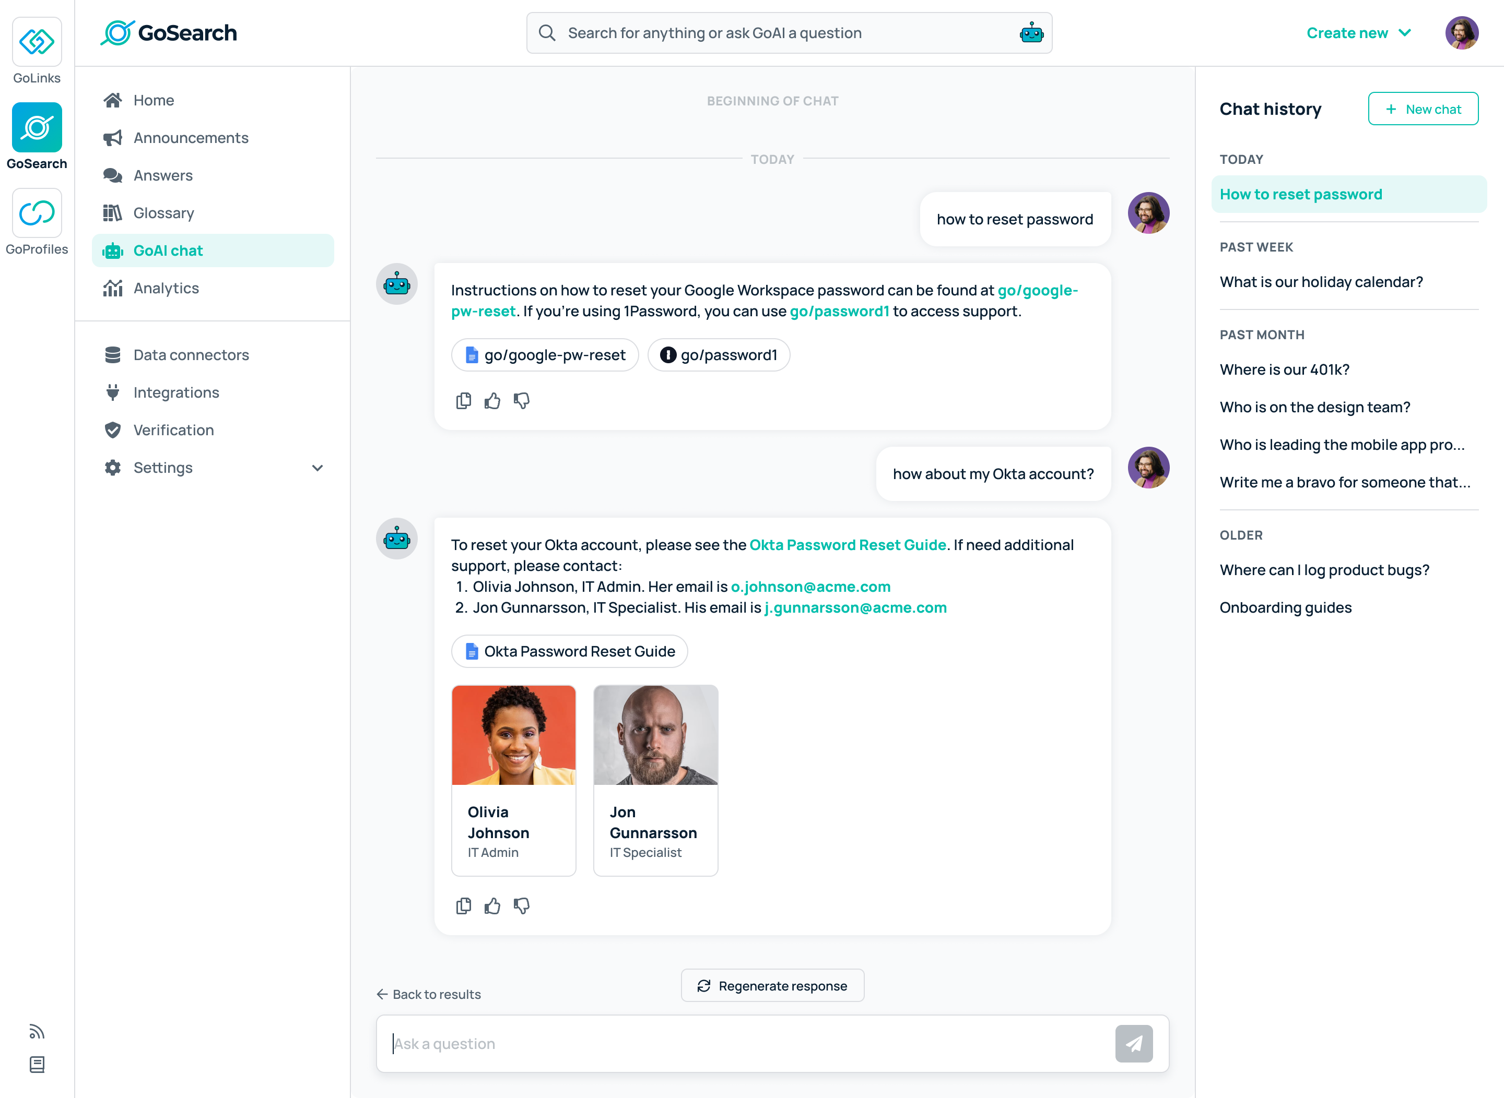Screen dimensions: 1504x1098
Task: Click the GoAI robot icon in search bar
Action: tap(1031, 32)
